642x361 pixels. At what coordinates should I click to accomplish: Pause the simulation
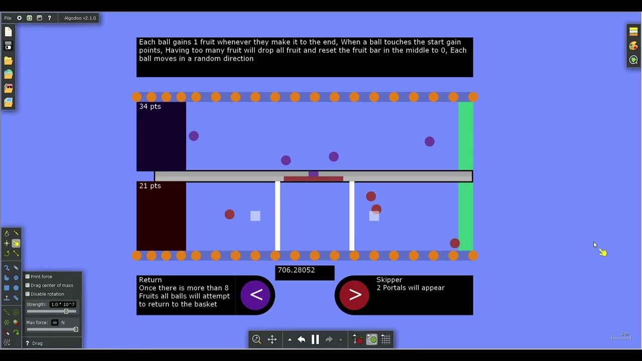pyautogui.click(x=315, y=339)
